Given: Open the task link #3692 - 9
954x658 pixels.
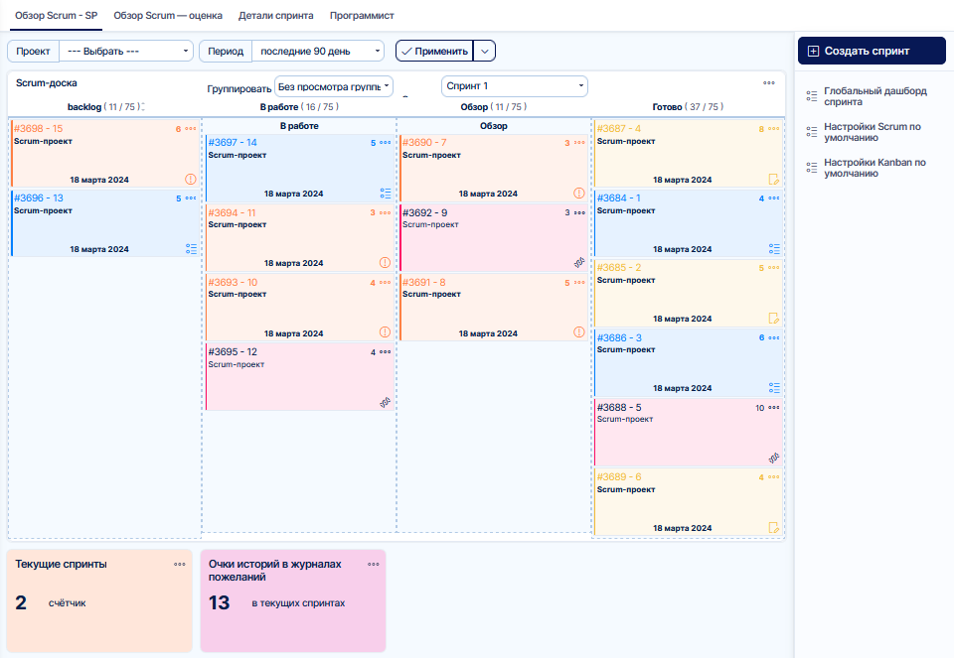Looking at the screenshot, I should [x=424, y=212].
